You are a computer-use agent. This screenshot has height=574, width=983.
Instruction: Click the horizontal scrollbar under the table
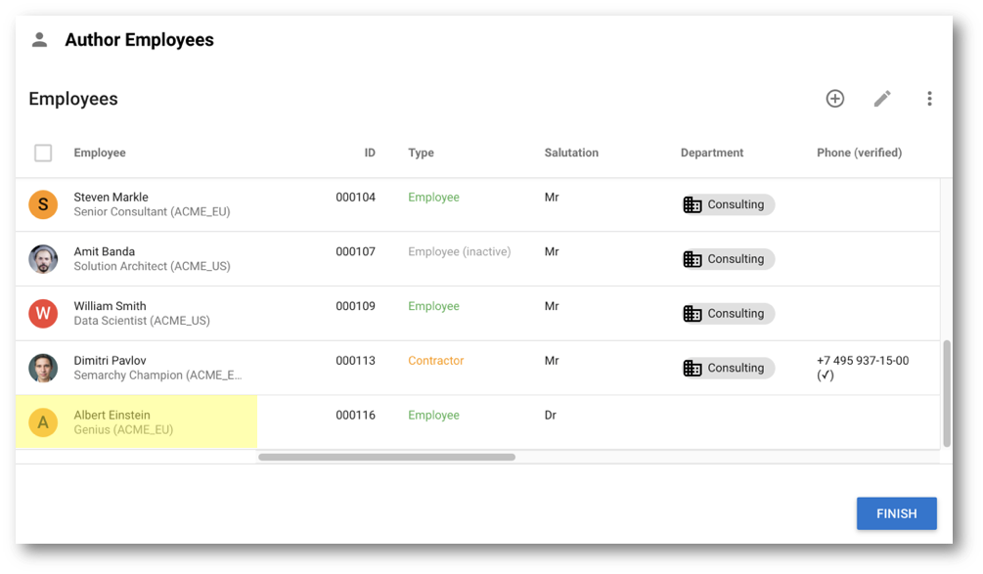(386, 457)
